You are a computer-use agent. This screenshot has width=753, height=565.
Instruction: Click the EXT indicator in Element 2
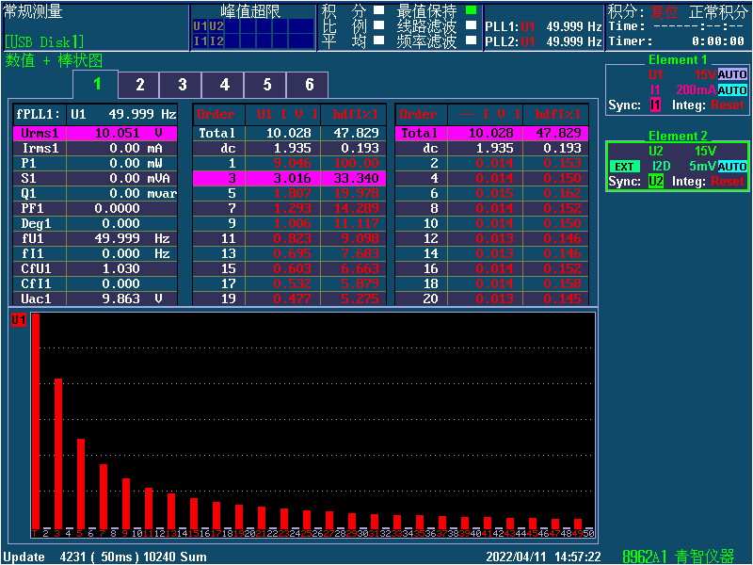(x=625, y=167)
